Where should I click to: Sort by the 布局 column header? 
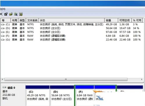pyautogui.click(x=15, y=20)
